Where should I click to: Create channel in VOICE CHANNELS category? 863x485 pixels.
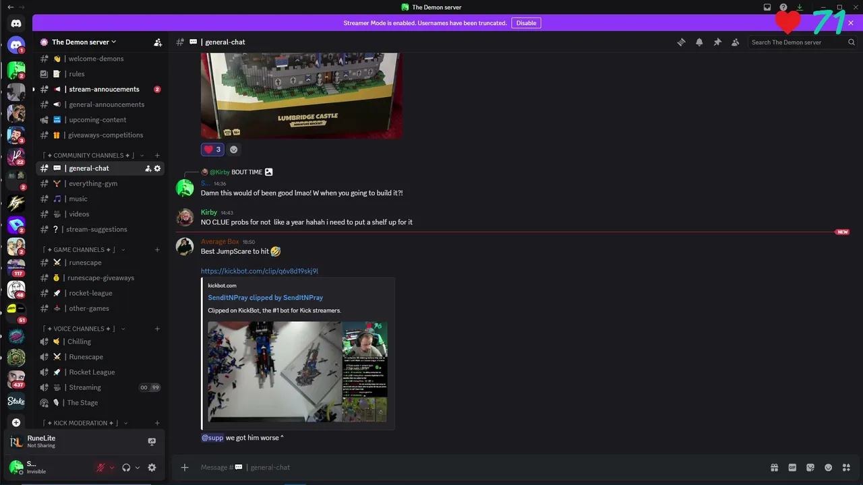(x=157, y=329)
